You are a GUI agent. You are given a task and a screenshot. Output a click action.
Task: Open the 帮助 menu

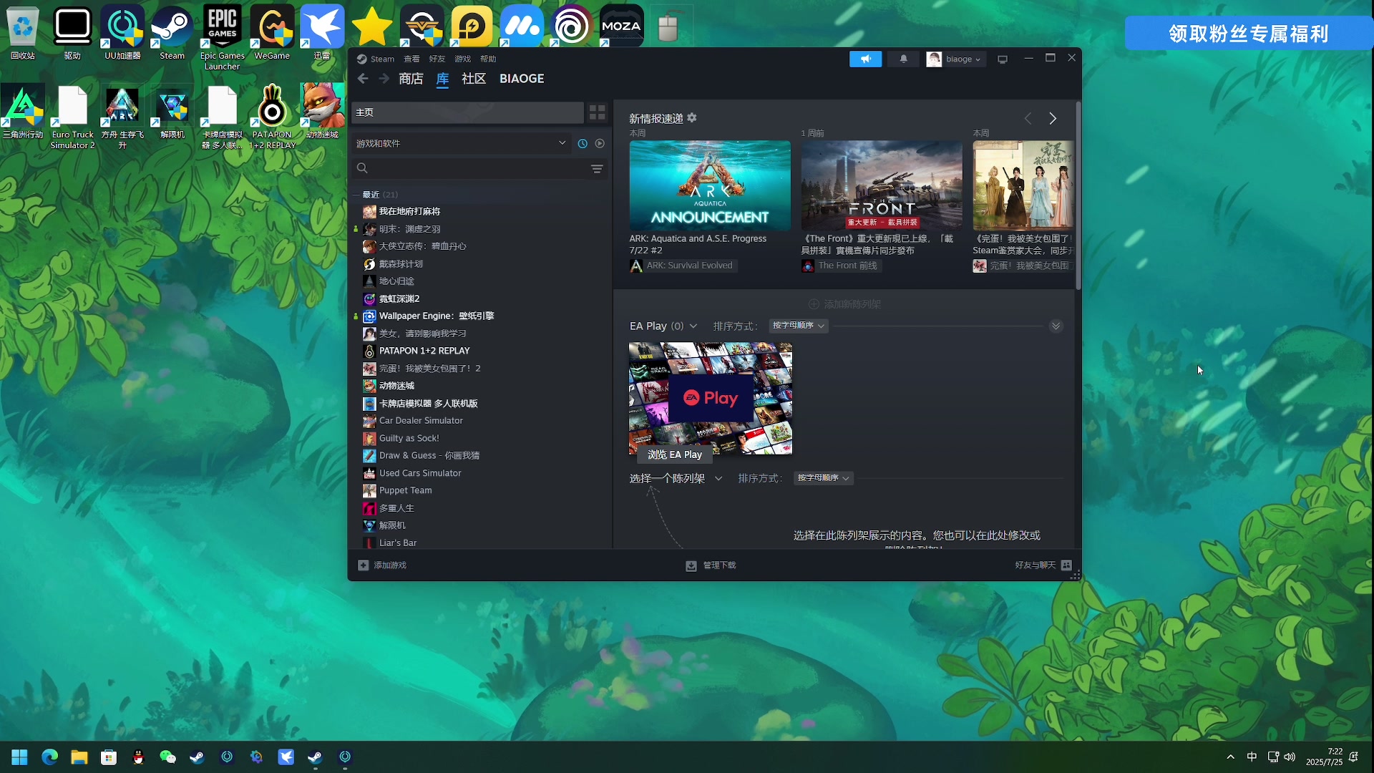488,59
